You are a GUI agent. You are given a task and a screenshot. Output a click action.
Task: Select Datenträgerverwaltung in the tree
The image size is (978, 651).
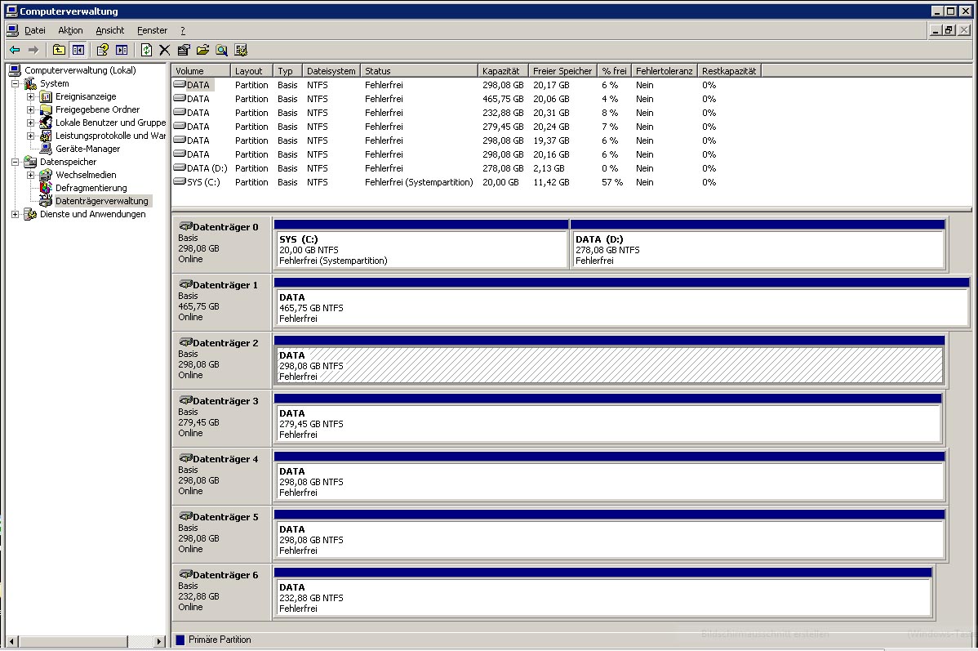tap(102, 201)
